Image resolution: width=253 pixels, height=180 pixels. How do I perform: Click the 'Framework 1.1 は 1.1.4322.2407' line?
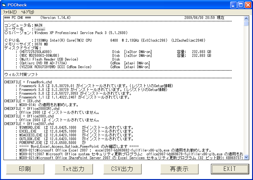pyautogui.click(x=73, y=97)
